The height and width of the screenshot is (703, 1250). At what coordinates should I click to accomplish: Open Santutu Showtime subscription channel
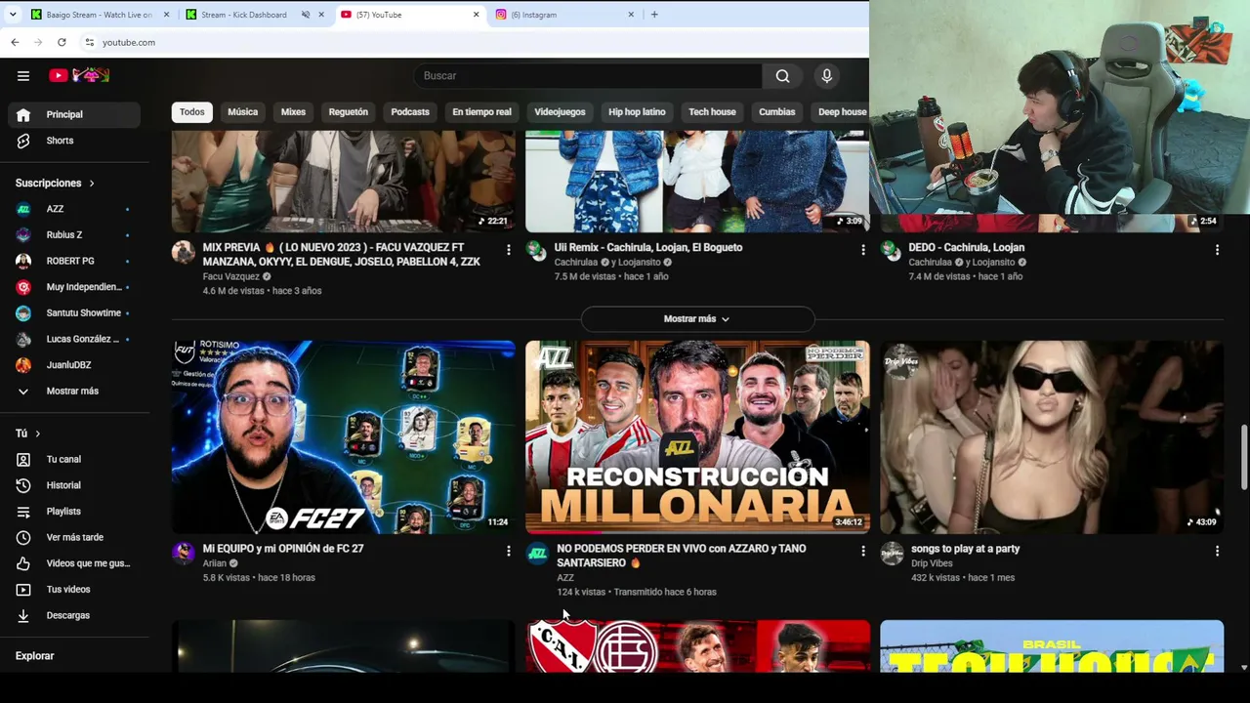[74, 313]
